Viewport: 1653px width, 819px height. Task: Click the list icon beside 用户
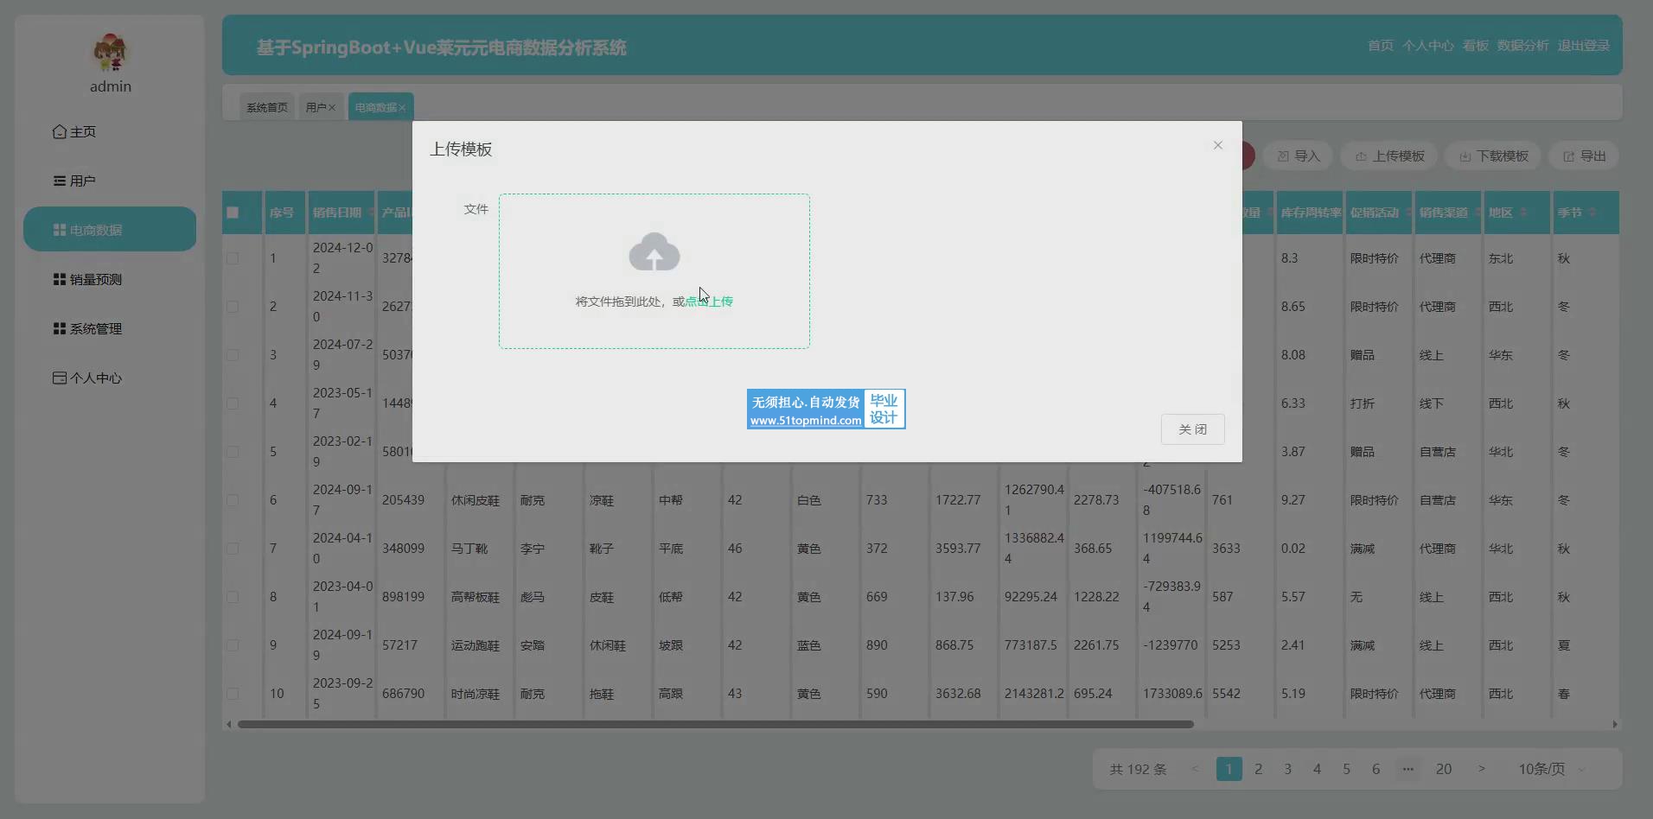coord(60,181)
